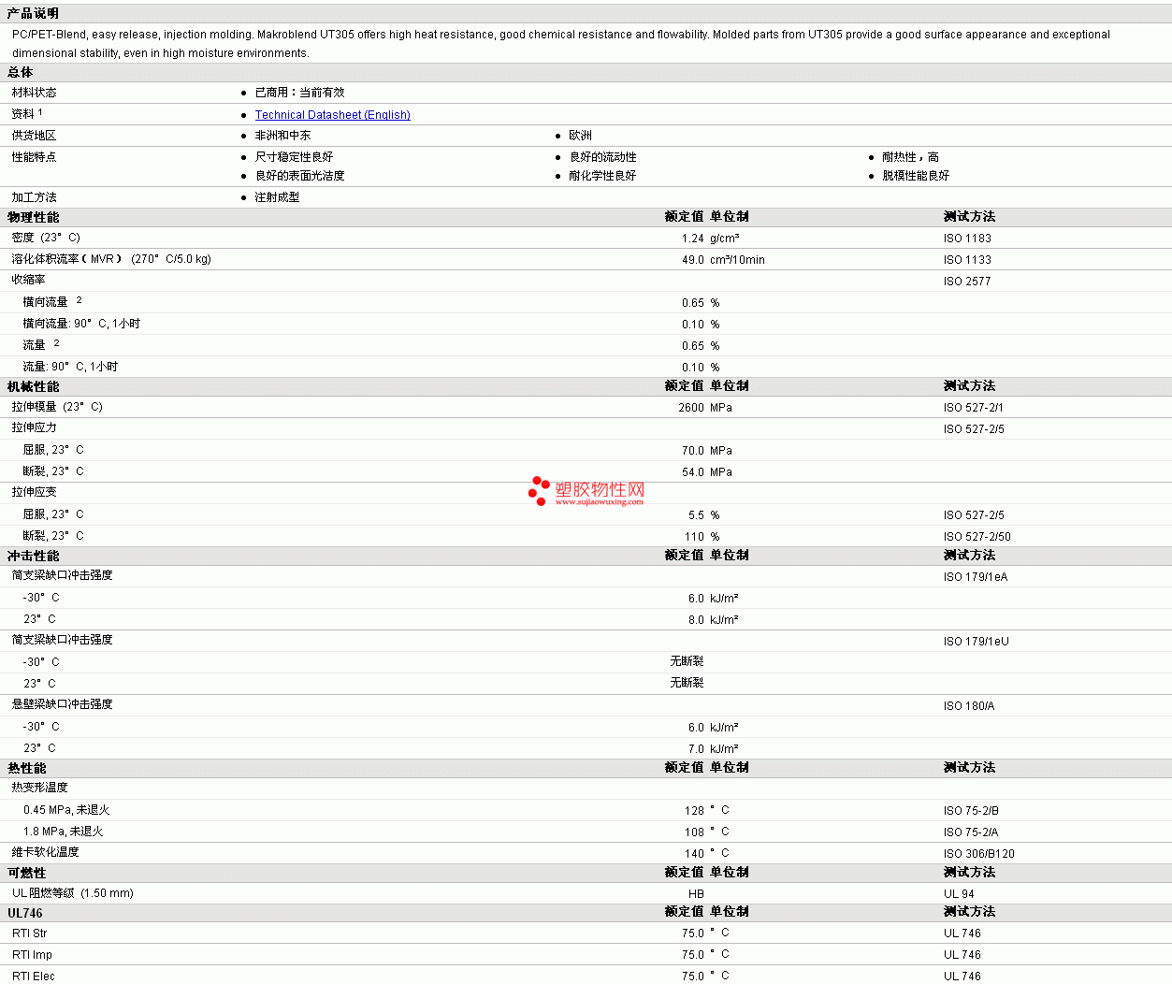
Task: Select the Makroblend UT305 product description paragraph
Action: point(561,43)
